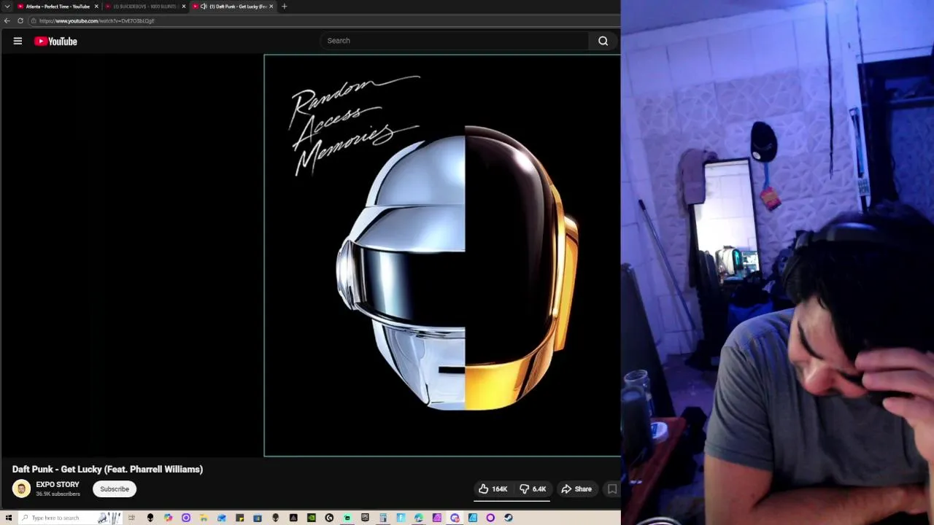Mute the tab via its speaker icon

(204, 7)
